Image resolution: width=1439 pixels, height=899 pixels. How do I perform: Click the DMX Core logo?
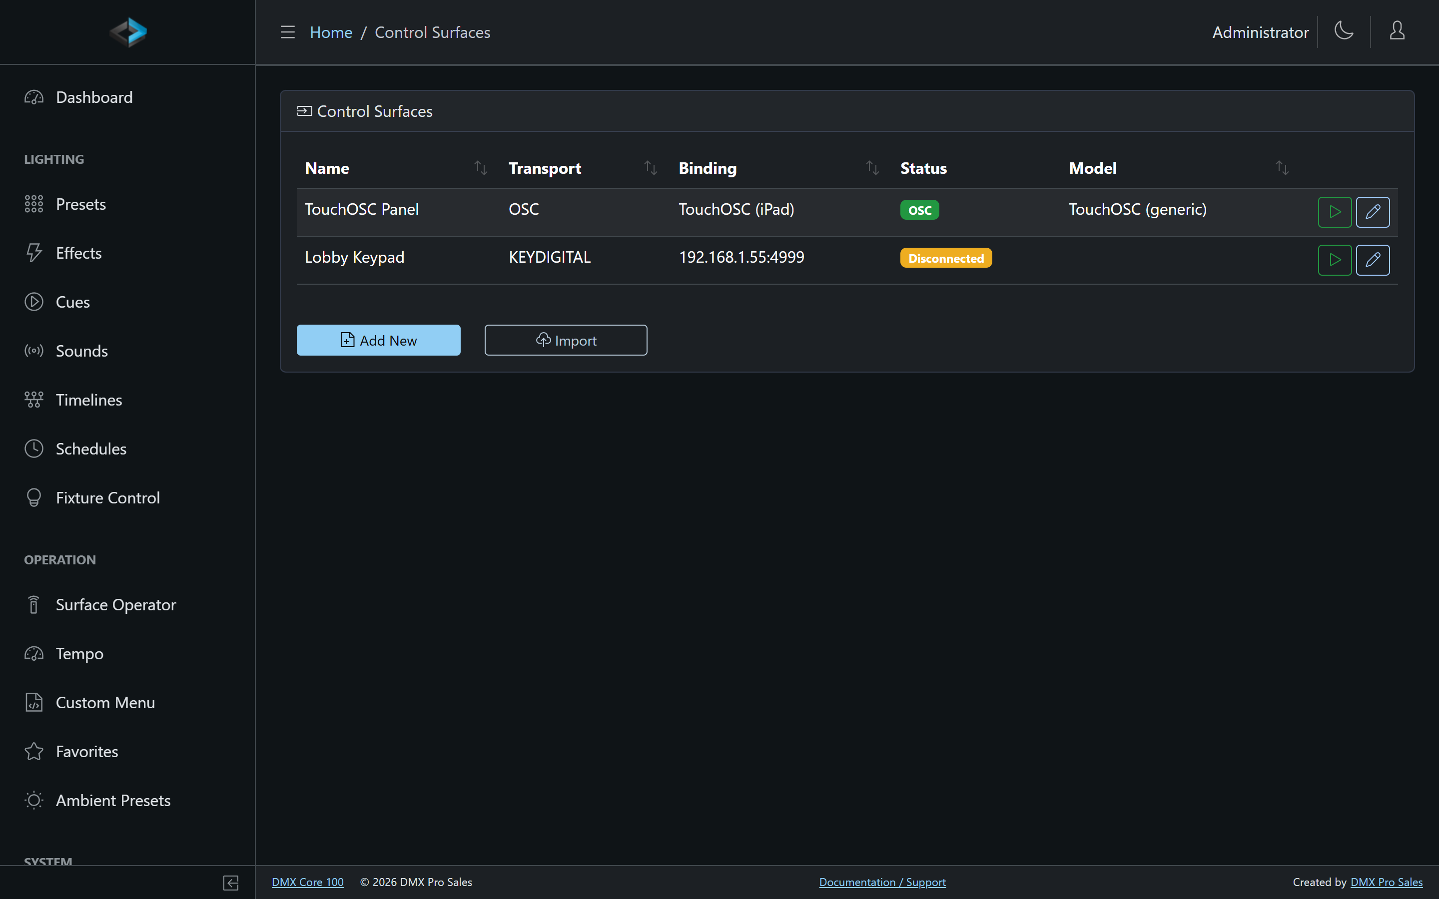(128, 32)
